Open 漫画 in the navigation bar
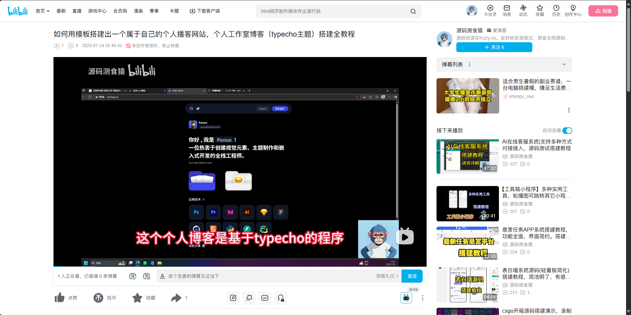The height and width of the screenshot is (315, 631). 138,11
